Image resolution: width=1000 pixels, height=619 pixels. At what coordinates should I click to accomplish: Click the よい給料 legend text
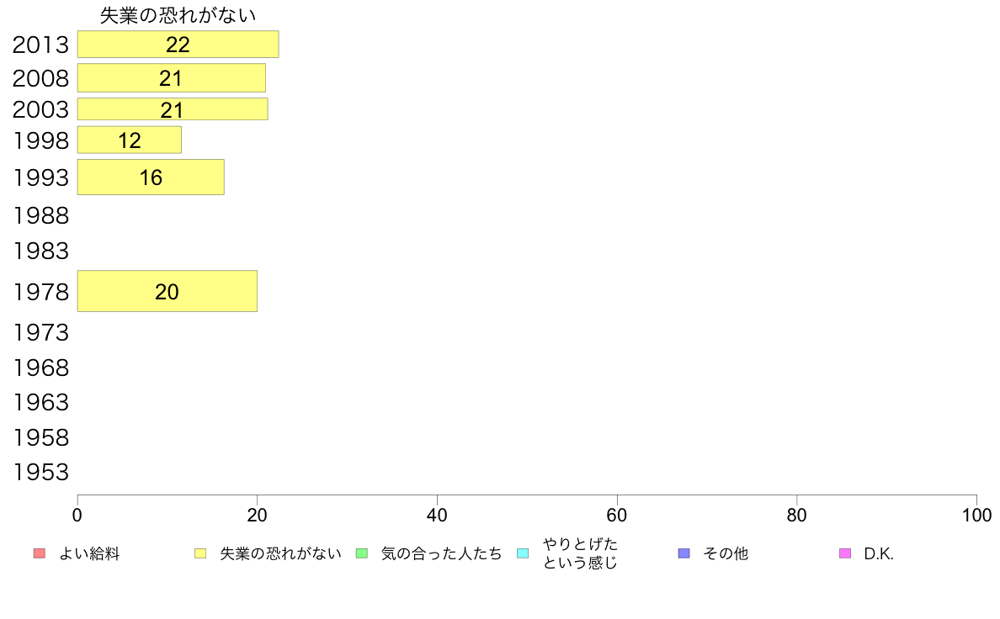click(89, 553)
